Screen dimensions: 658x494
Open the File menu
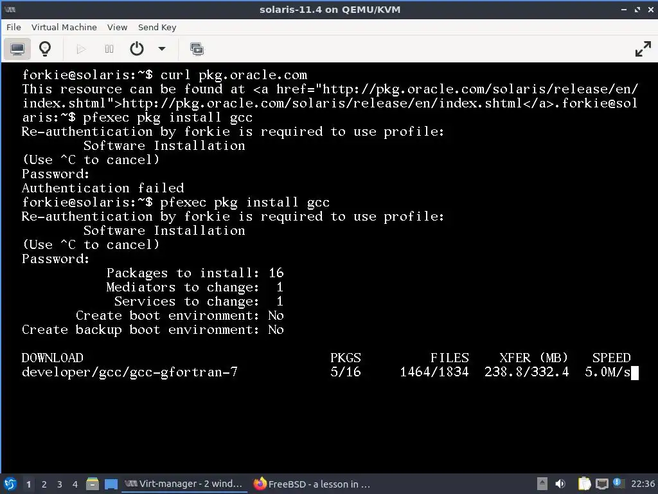point(13,27)
